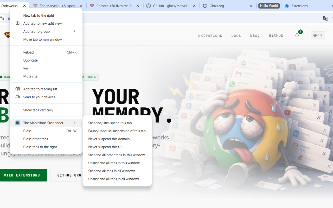Select Unsuspend all tabs in all windows
This screenshot has width=333, height=208.
click(117, 179)
